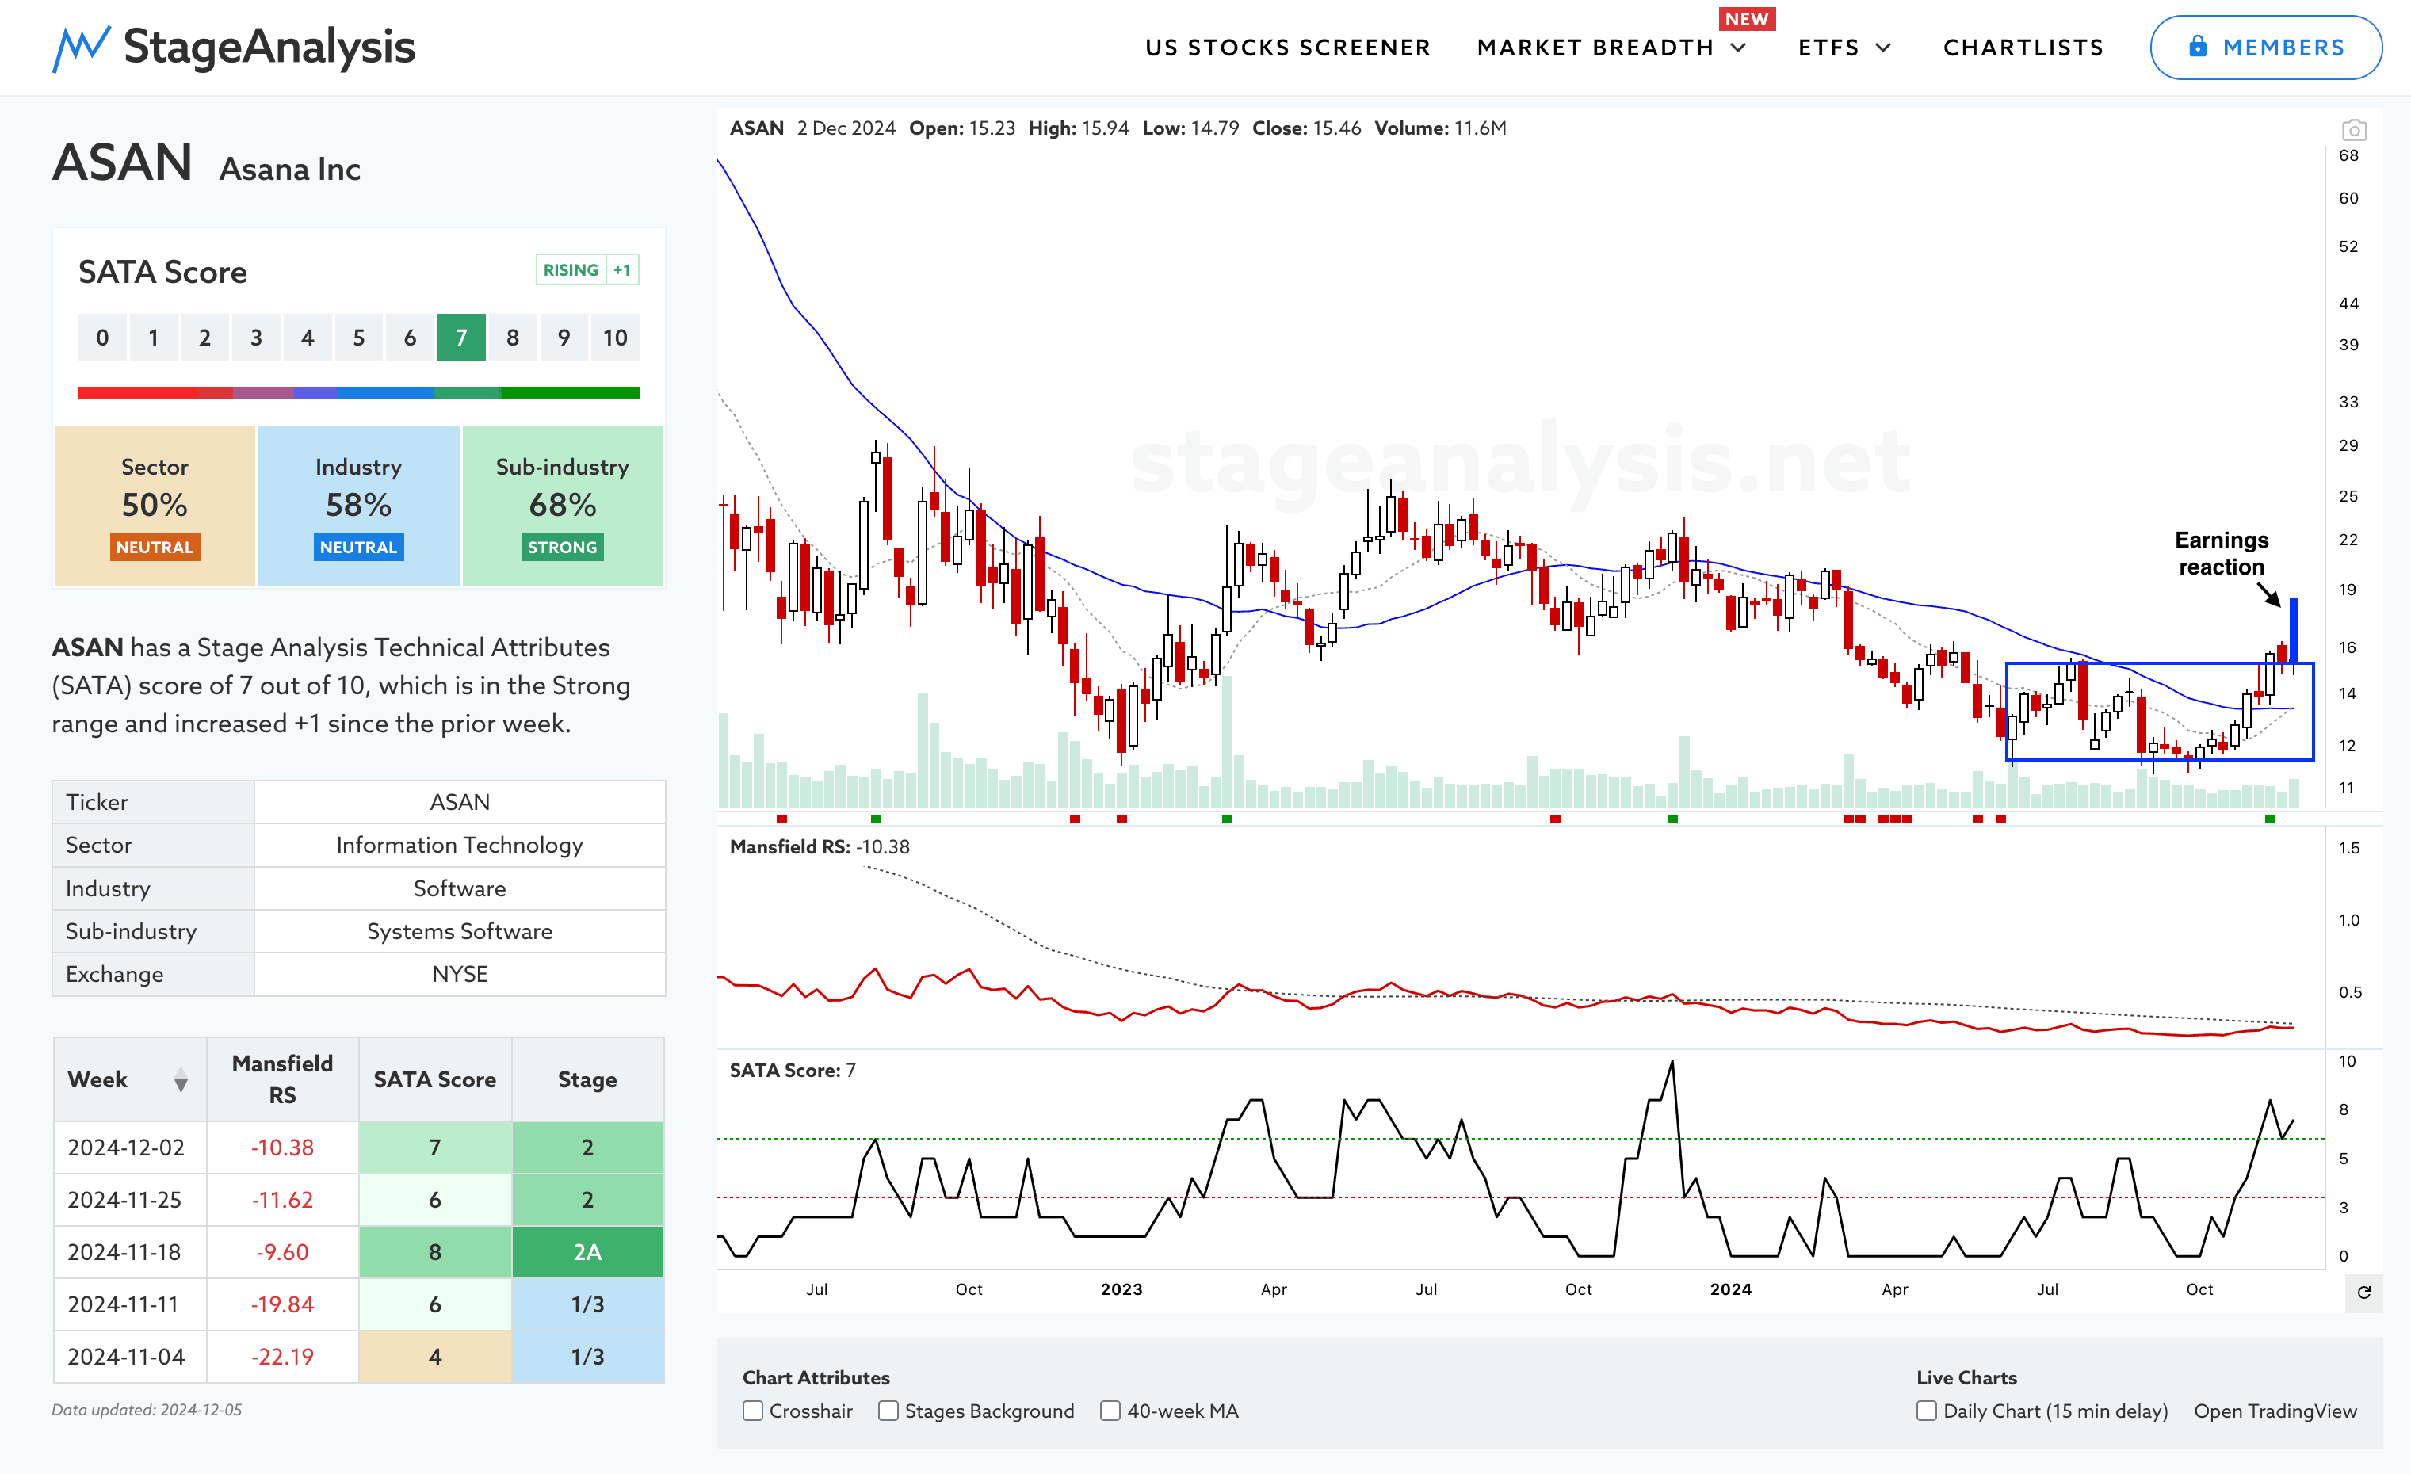Screen dimensions: 2411x1474
Task: Click the 2A stage cell
Action: [x=587, y=1252]
